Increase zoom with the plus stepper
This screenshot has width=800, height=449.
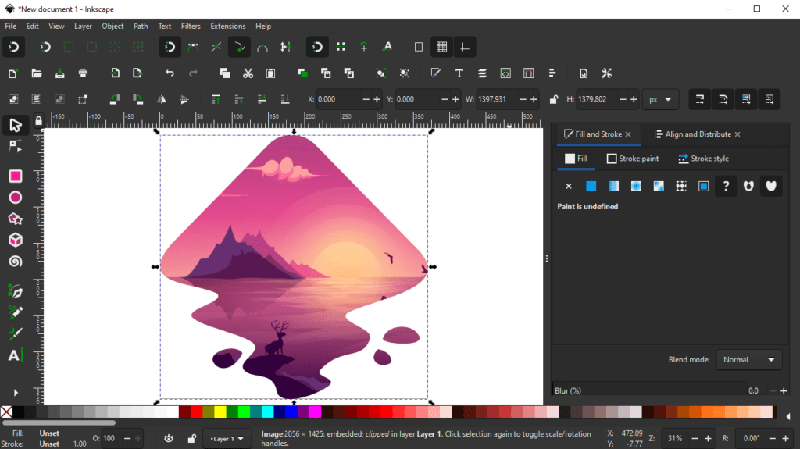click(708, 438)
